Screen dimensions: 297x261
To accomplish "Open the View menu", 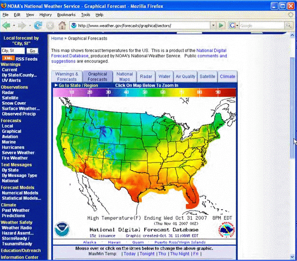I will point(30,15).
